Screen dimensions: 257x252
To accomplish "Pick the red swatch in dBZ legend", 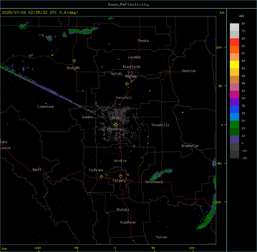I will point(234,42).
